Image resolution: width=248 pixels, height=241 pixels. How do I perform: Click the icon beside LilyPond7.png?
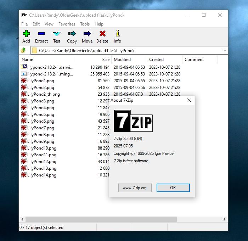(24, 128)
